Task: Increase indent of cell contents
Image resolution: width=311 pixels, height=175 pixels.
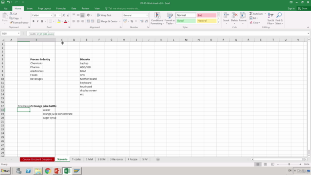Action: click(92, 21)
